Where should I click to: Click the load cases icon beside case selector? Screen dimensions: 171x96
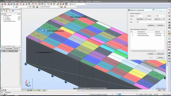[37, 7]
